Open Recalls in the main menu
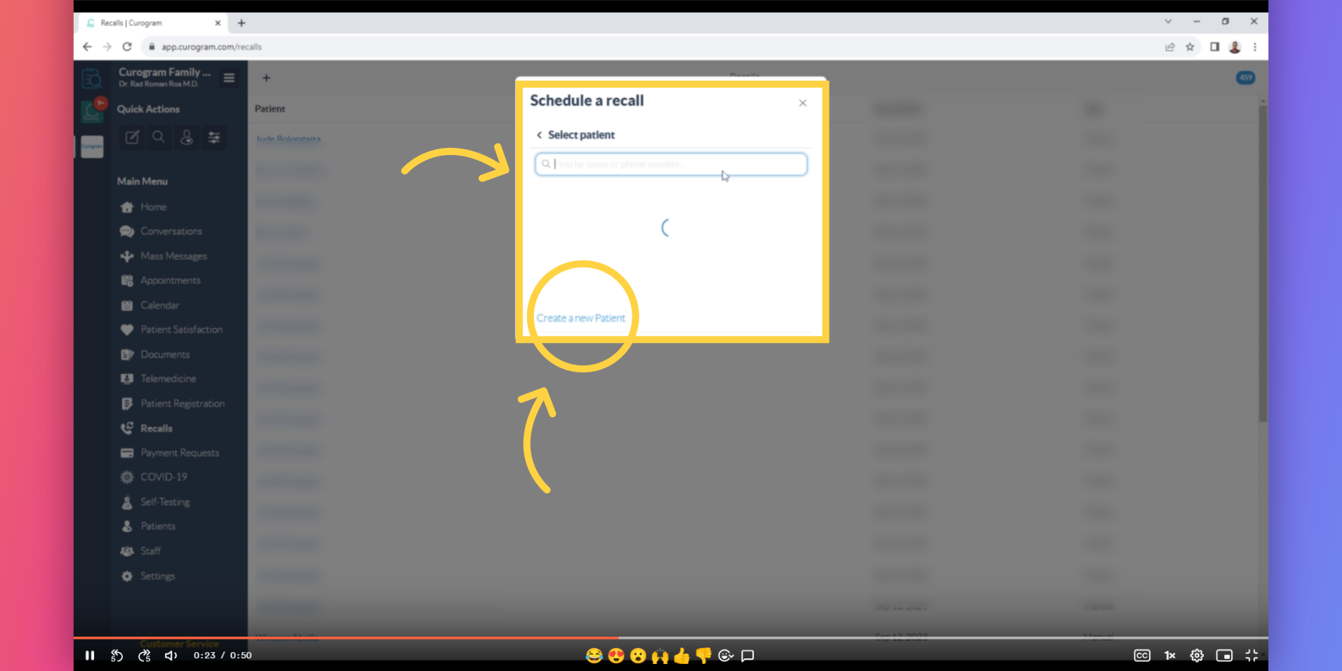 point(156,428)
